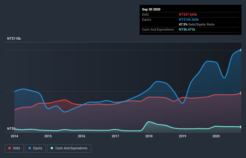246x158 pixels.
Task: Click the 2020 x-axis label
Action: click(216, 136)
